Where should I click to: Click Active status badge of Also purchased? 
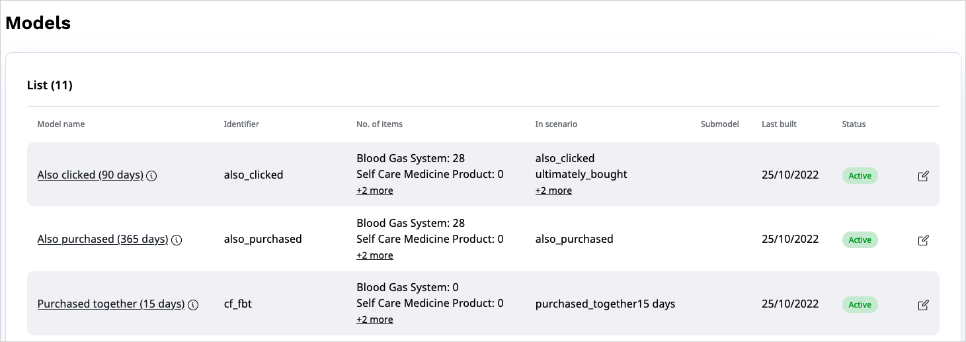[x=860, y=239]
